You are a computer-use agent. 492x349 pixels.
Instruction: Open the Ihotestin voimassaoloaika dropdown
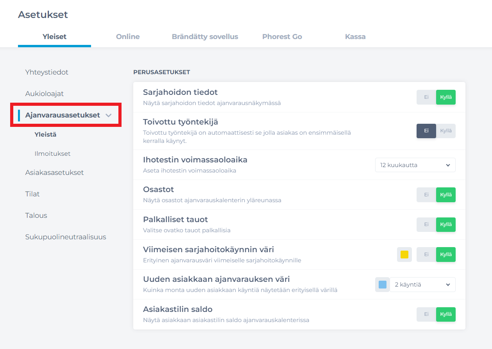click(x=415, y=165)
